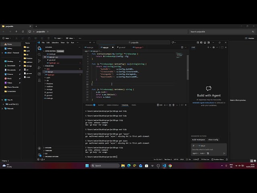Open the File menu
Image resolution: width=257 pixels, height=193 pixels.
[43, 43]
